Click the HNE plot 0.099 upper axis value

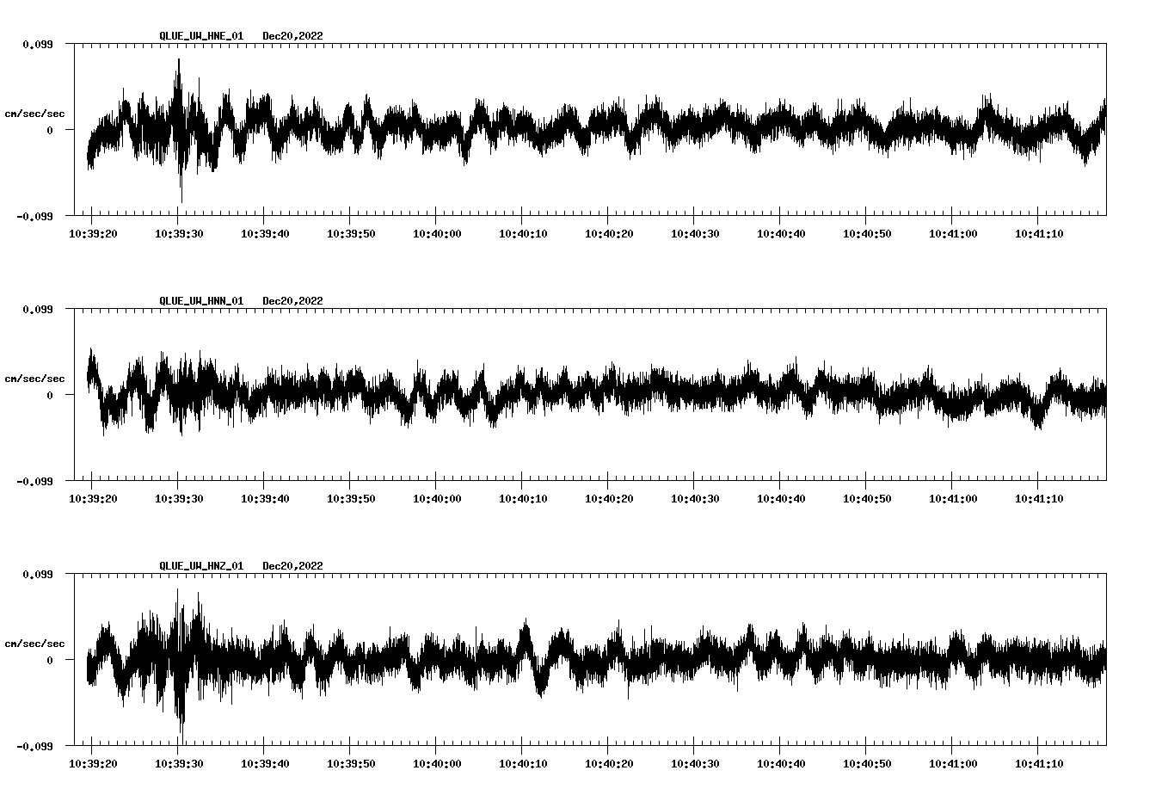click(38, 44)
